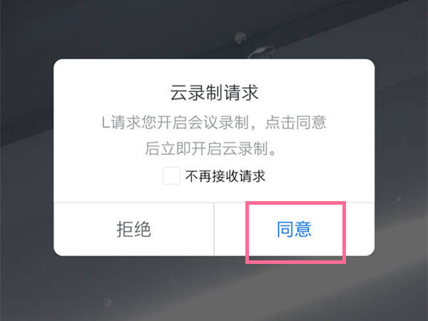Image resolution: width=428 pixels, height=321 pixels.
Task: Tap the 拒绝 button
Action: click(134, 230)
